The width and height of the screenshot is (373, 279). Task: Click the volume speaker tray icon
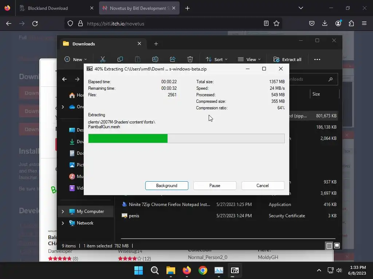[x=339, y=270]
